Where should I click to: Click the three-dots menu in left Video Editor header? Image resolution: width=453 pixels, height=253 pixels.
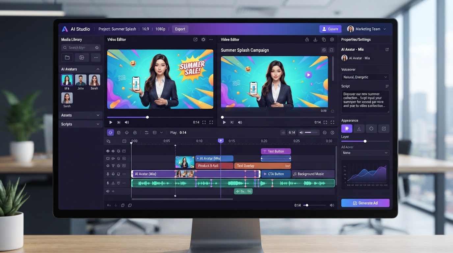211,40
